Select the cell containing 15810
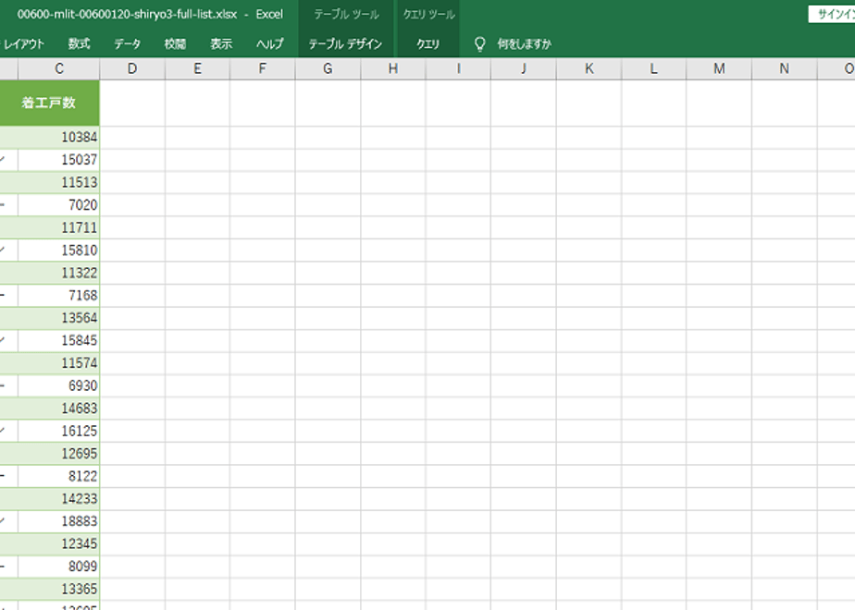The image size is (855, 610). coord(59,250)
